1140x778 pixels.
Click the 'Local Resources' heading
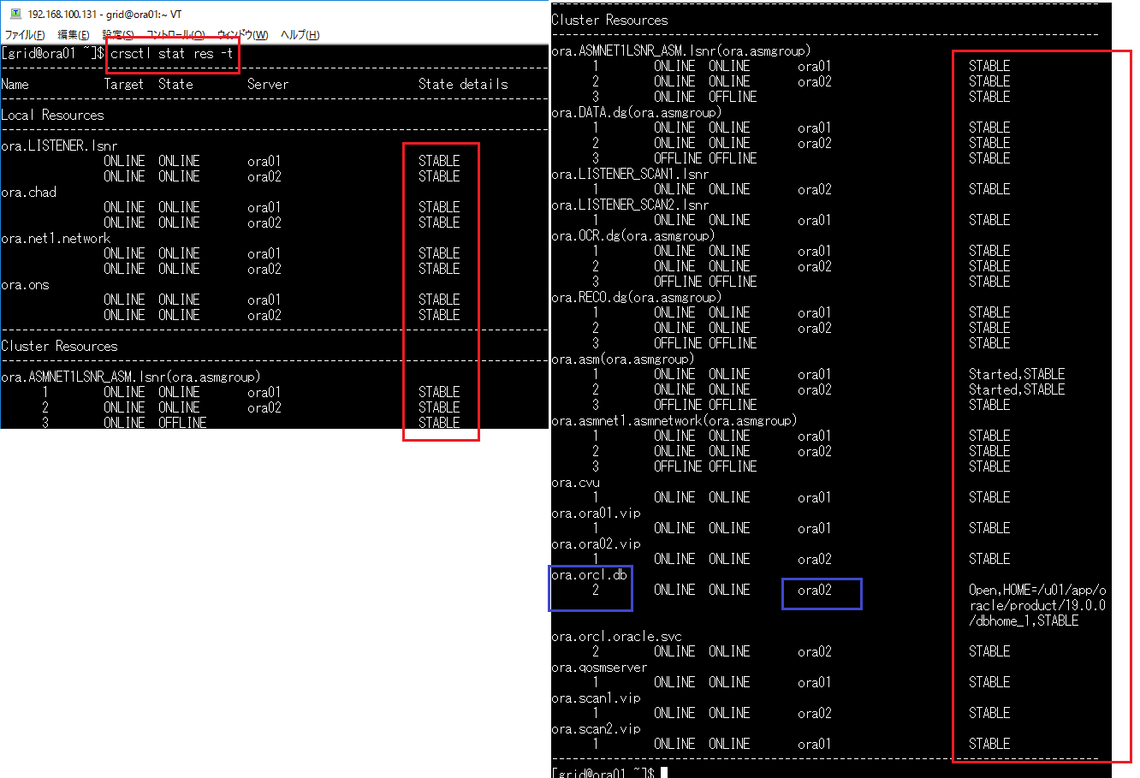click(x=52, y=115)
